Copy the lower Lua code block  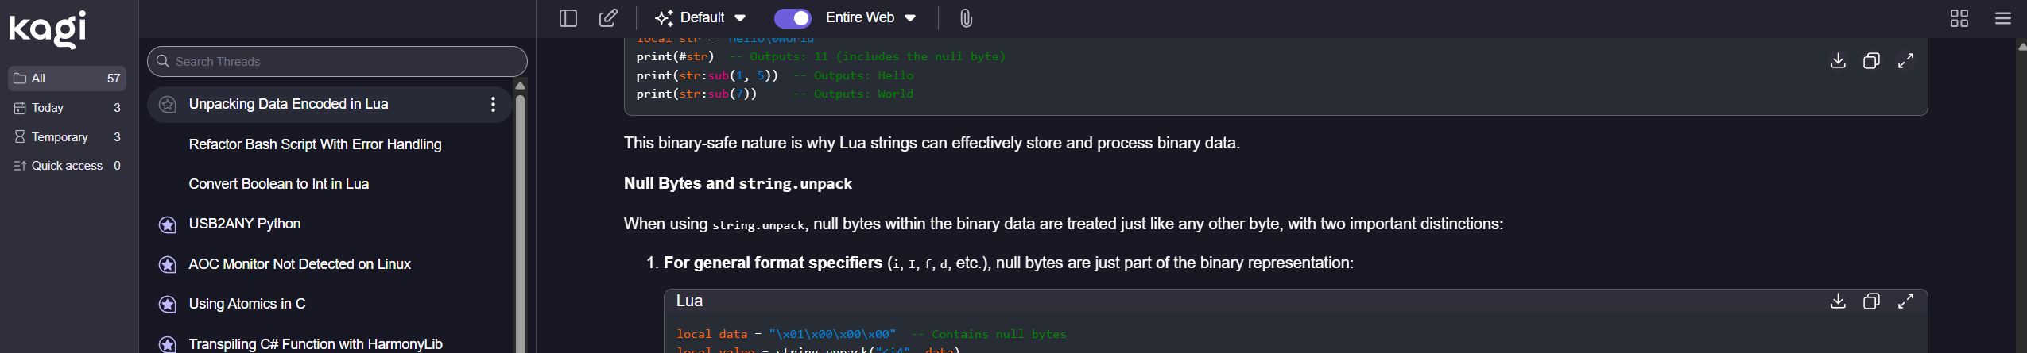[1871, 301]
